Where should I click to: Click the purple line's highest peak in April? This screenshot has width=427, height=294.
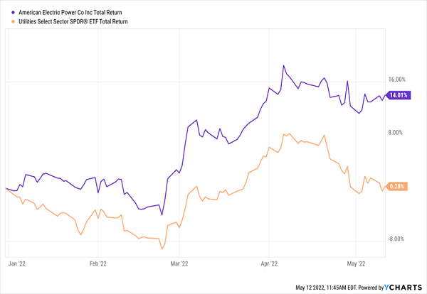click(x=284, y=65)
